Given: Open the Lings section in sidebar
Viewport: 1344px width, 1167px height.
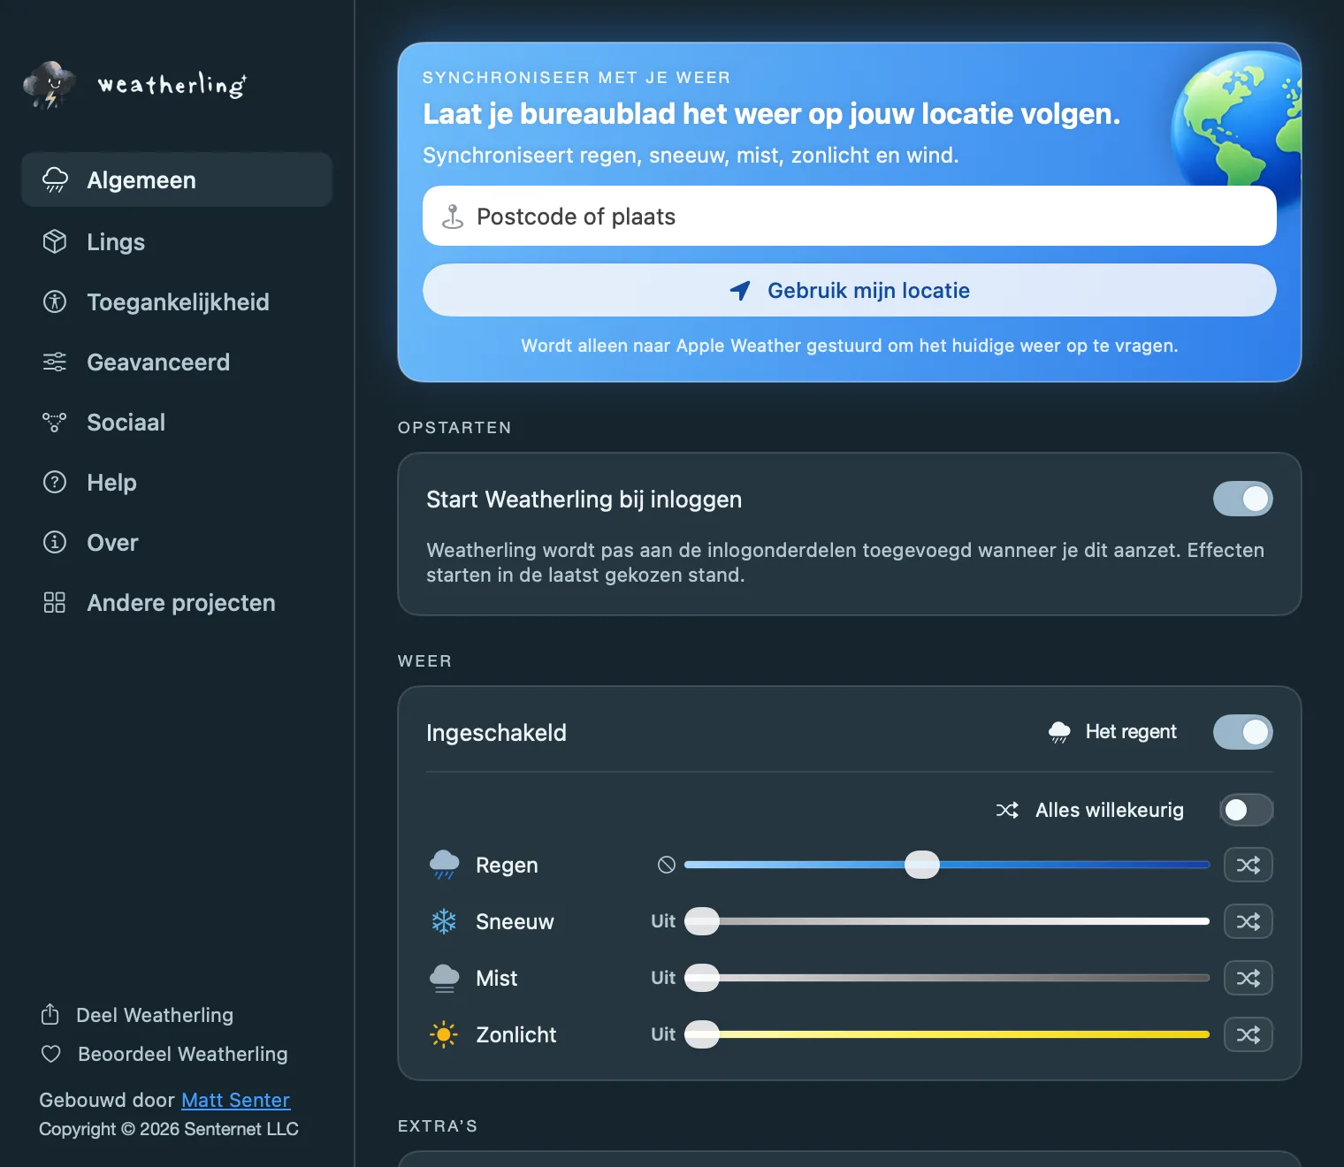Looking at the screenshot, I should pyautogui.click(x=177, y=241).
